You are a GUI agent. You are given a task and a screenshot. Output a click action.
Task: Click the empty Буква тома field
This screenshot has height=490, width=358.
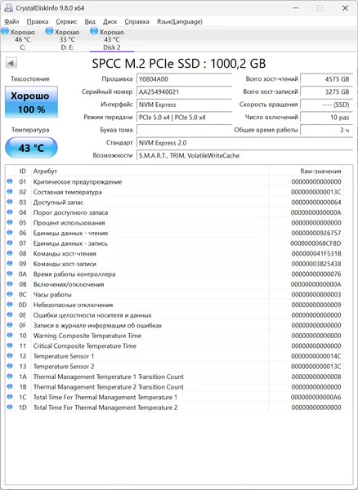[x=184, y=130]
